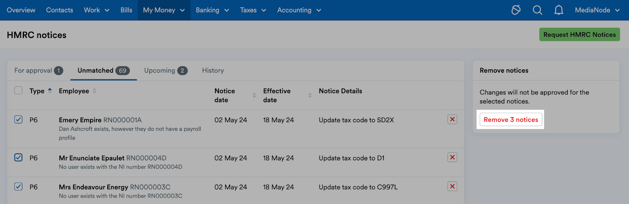Uncheck the Mrs Endeavour Energy row checkbox
Image resolution: width=629 pixels, height=204 pixels.
pos(18,186)
